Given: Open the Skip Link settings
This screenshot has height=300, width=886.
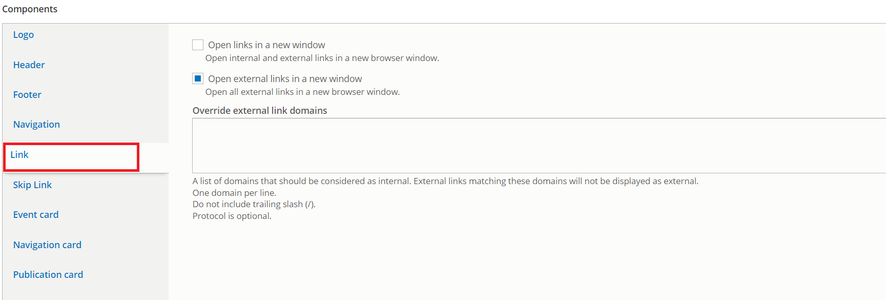Looking at the screenshot, I should click(x=32, y=185).
